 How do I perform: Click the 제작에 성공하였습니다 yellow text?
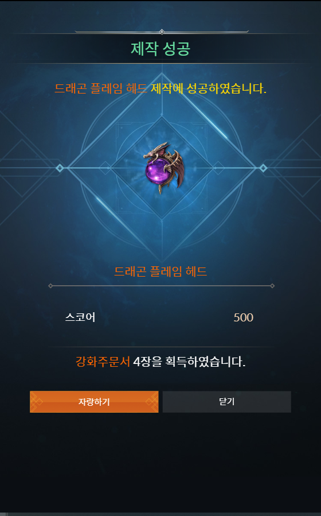(x=208, y=88)
